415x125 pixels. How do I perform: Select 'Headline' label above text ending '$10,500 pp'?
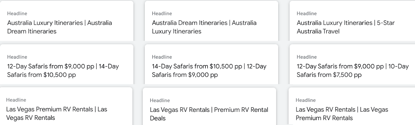pyautogui.click(x=17, y=57)
